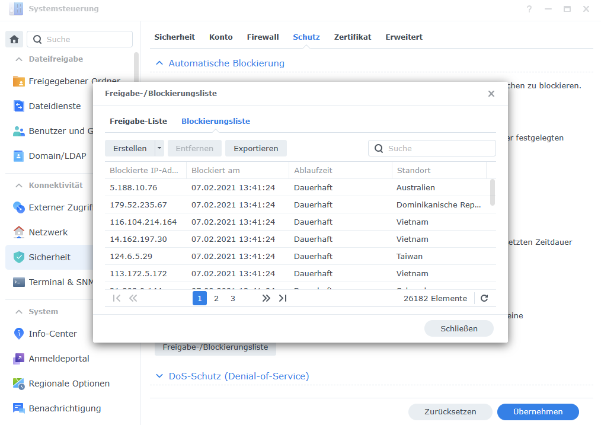Open Regionale Optionen settings
Image resolution: width=601 pixels, height=425 pixels.
click(x=69, y=384)
